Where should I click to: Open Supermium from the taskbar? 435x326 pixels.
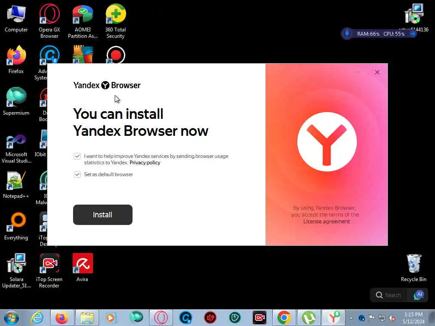(136, 318)
